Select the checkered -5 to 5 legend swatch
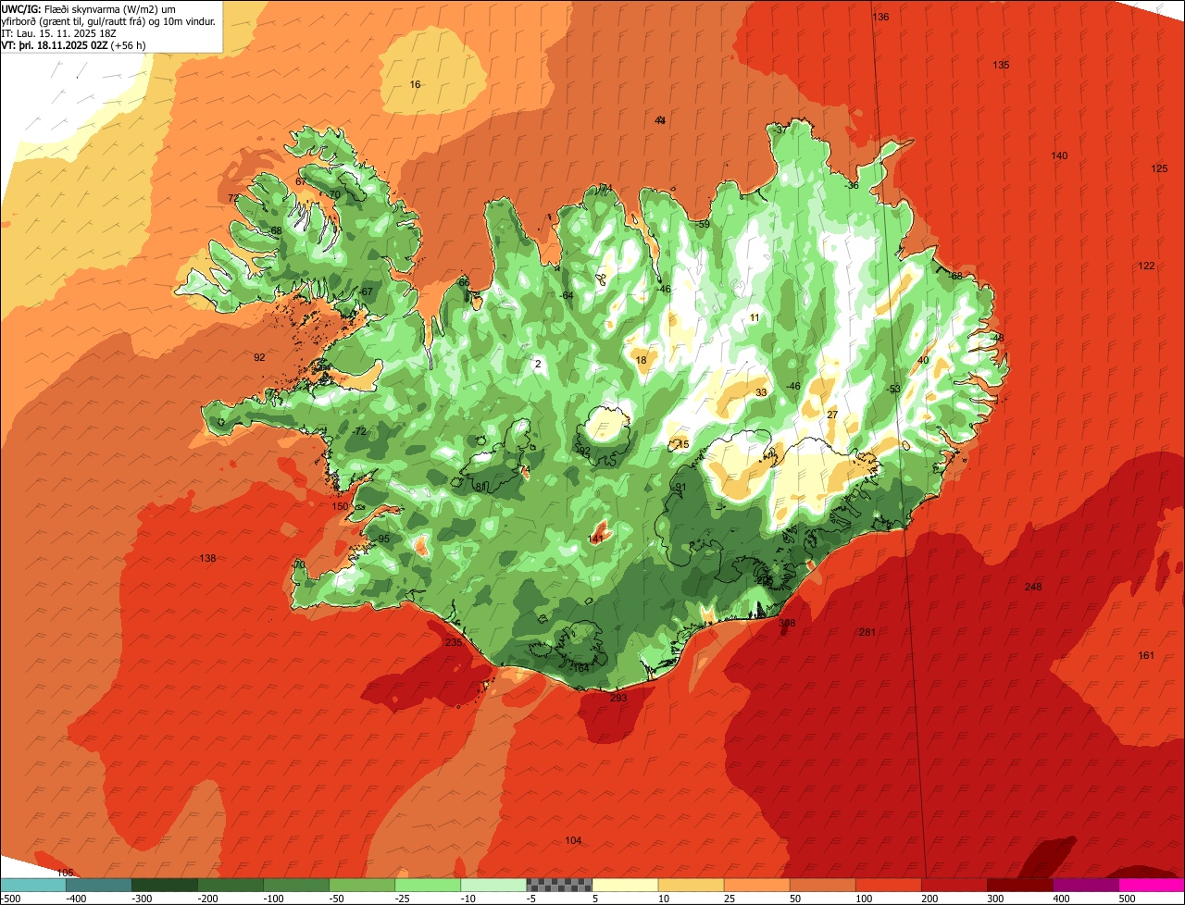This screenshot has height=905, width=1185. pyautogui.click(x=559, y=885)
